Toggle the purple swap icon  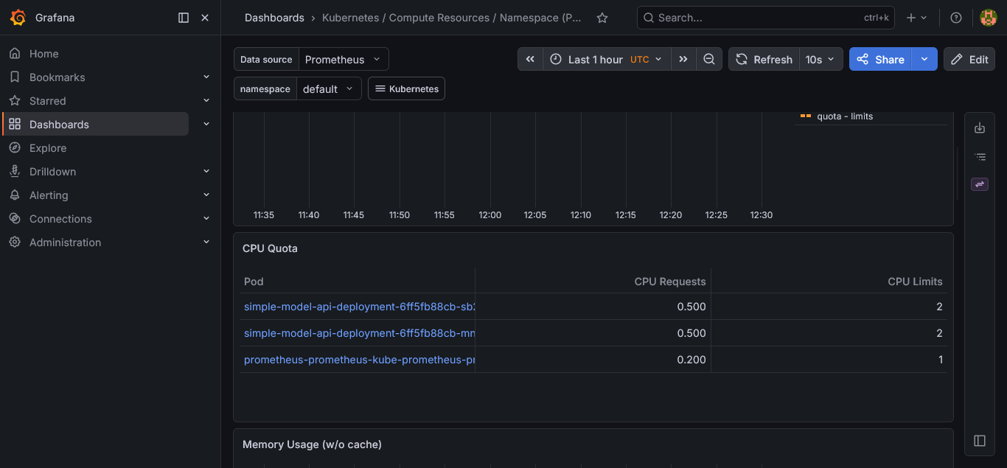[x=980, y=184]
